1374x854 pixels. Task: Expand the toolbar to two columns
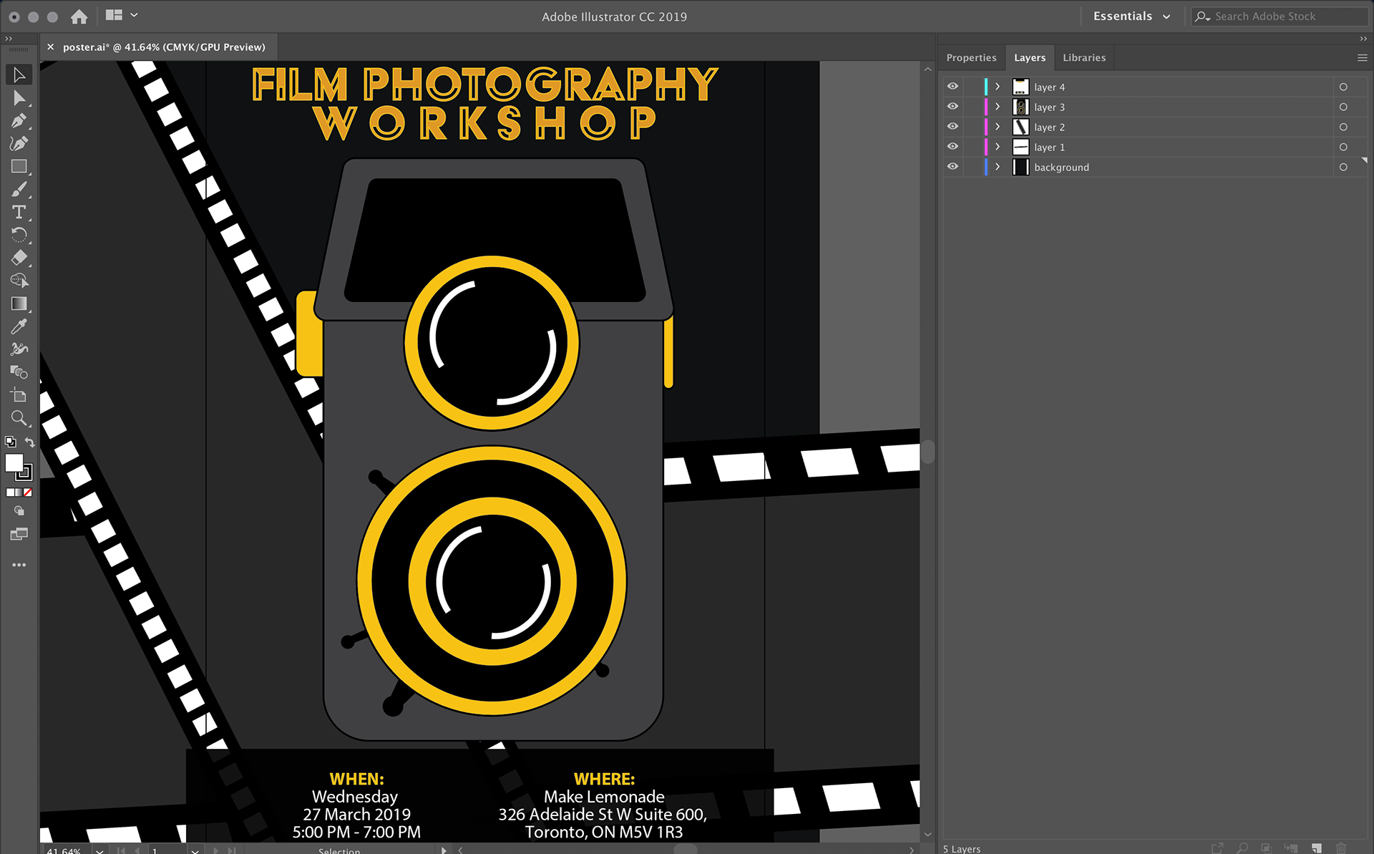9,39
